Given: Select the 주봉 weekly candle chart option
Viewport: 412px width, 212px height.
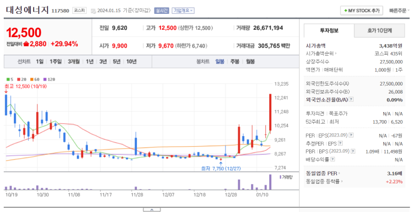Looking at the screenshot, I should click(235, 62).
